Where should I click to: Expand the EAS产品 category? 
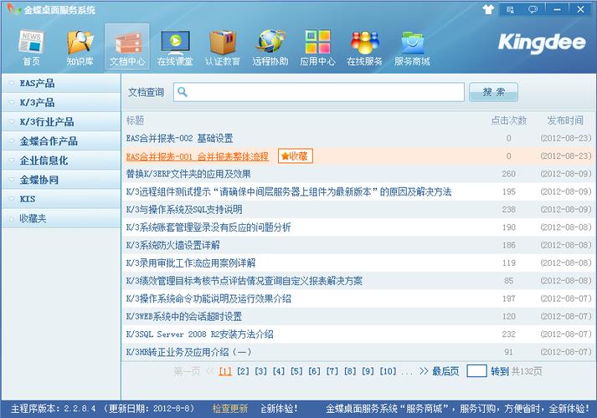pyautogui.click(x=61, y=84)
